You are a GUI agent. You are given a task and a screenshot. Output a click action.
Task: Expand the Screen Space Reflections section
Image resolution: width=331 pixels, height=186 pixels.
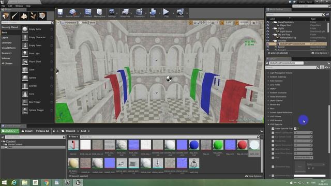tap(268, 113)
